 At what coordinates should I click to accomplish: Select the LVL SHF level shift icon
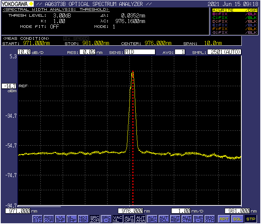[60, 219]
